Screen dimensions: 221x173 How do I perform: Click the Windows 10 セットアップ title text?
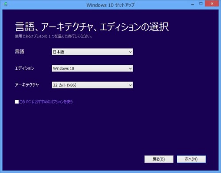pyautogui.click(x=110, y=5)
